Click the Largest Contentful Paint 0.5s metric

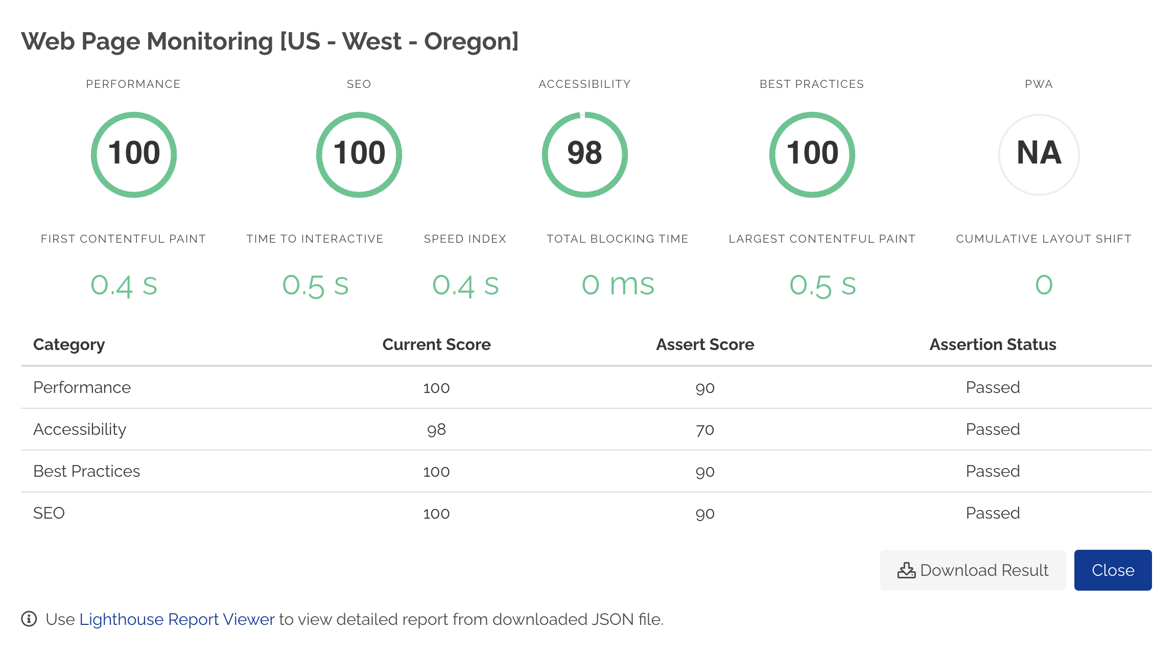pos(822,285)
